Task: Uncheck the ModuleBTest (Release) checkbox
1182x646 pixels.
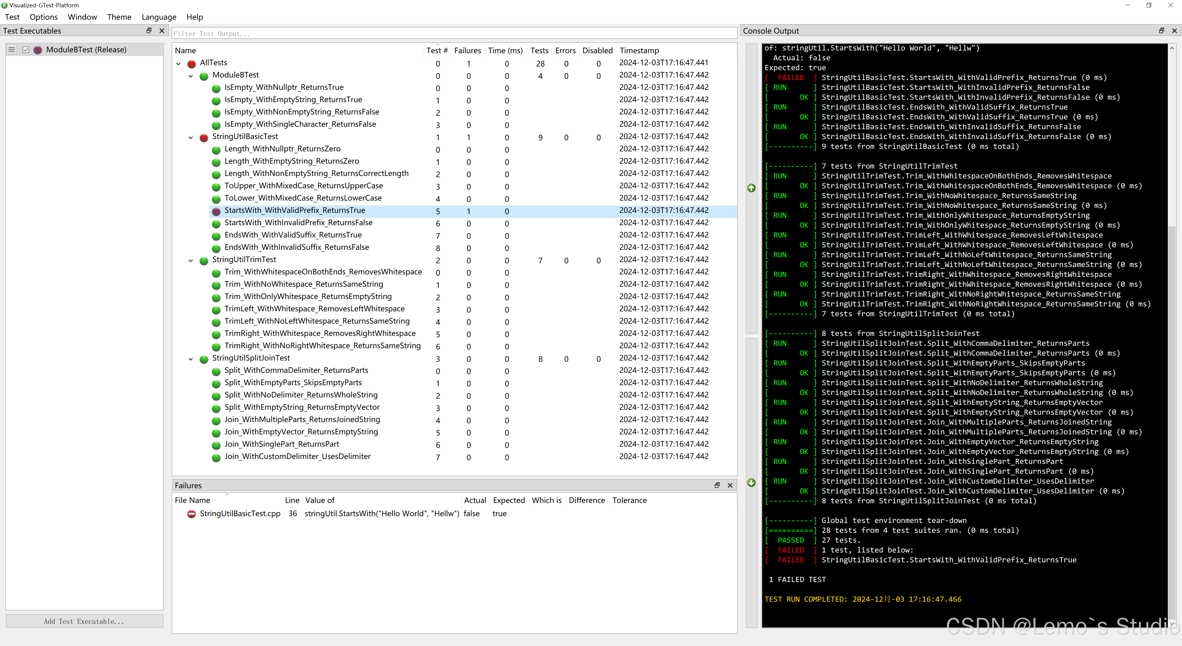Action: pos(26,50)
